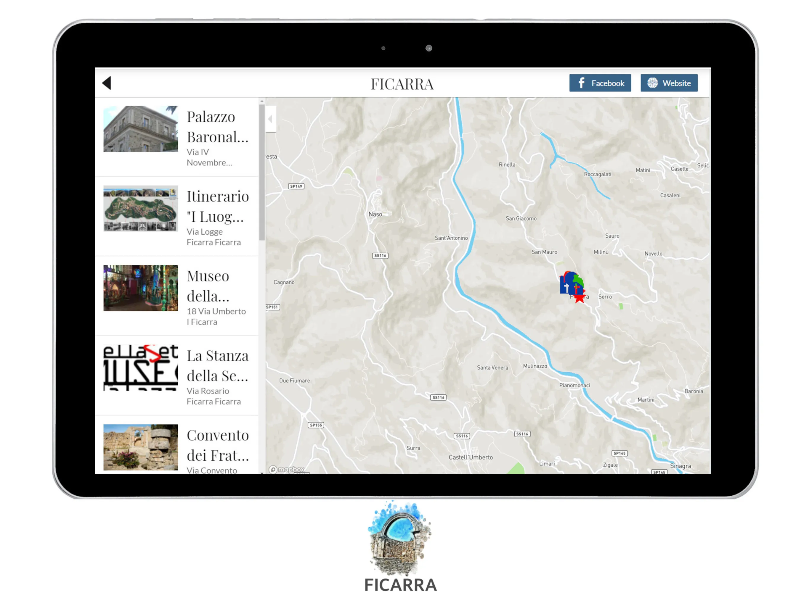Click the Facebook social icon button
Image resolution: width=809 pixels, height=606 pixels.
599,83
